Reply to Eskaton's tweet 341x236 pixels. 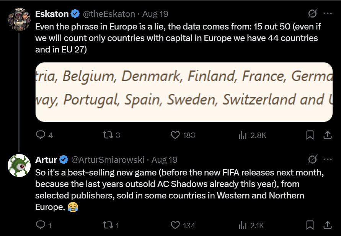[41, 135]
